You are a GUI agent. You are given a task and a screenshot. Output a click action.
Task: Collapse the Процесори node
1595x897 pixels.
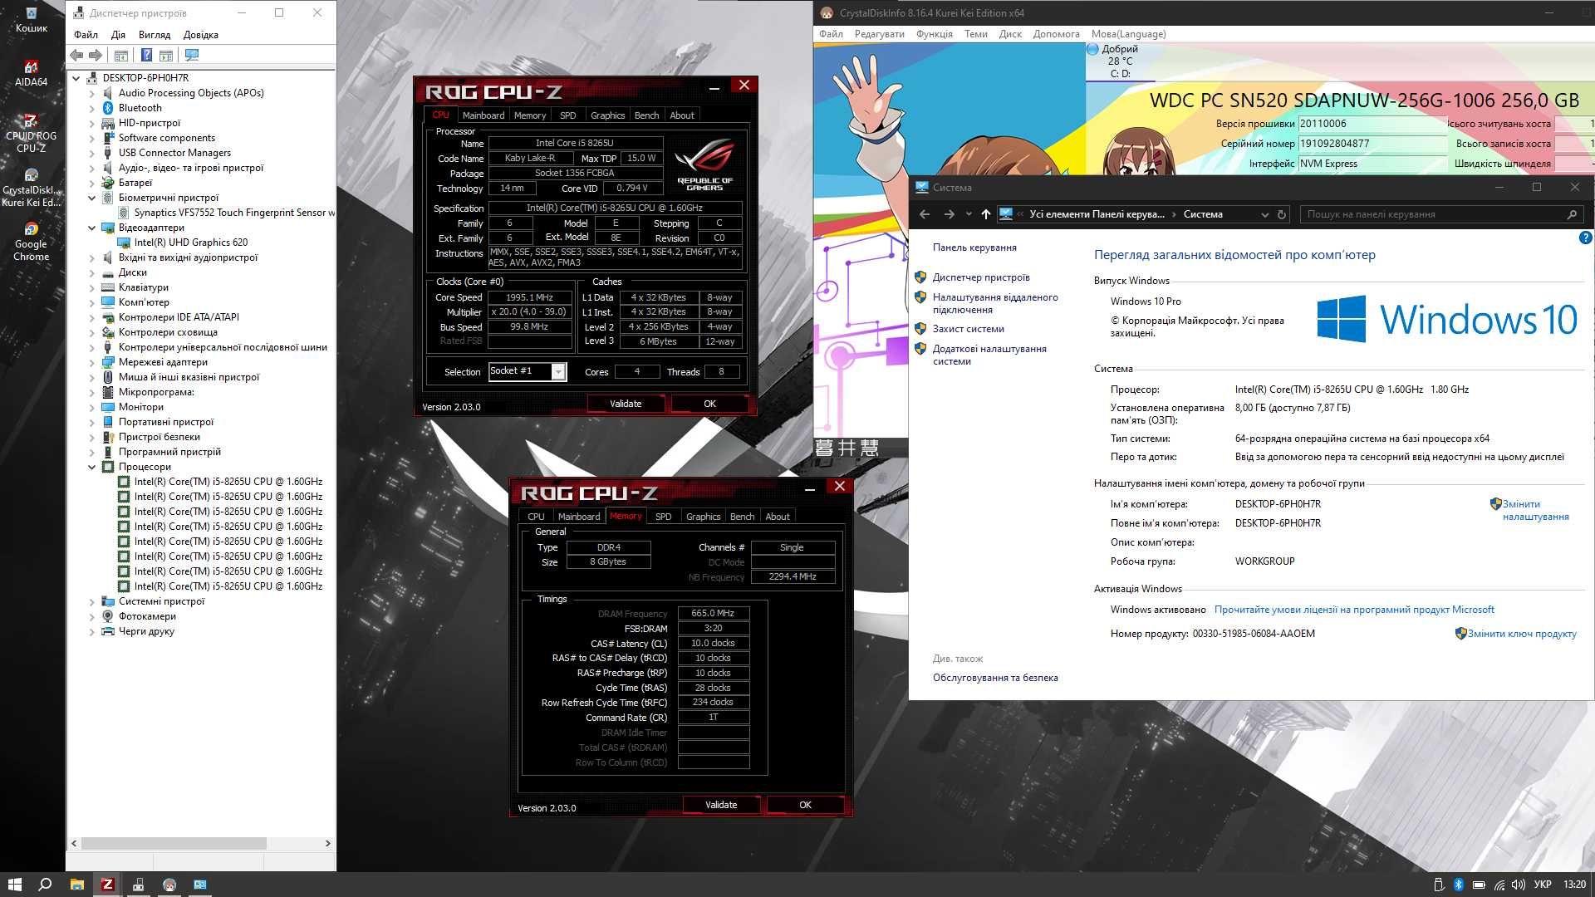(92, 467)
